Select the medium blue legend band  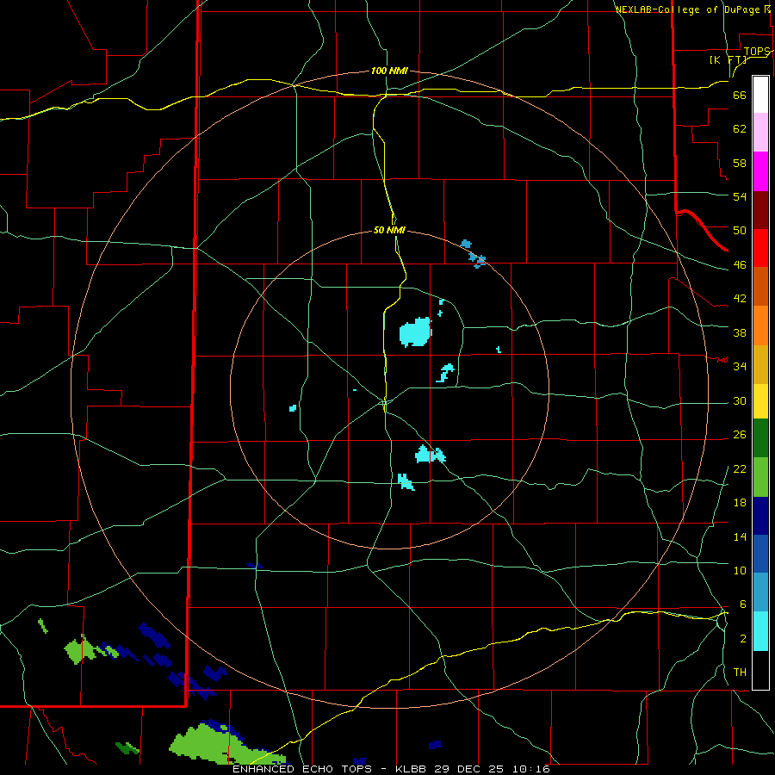(760, 554)
